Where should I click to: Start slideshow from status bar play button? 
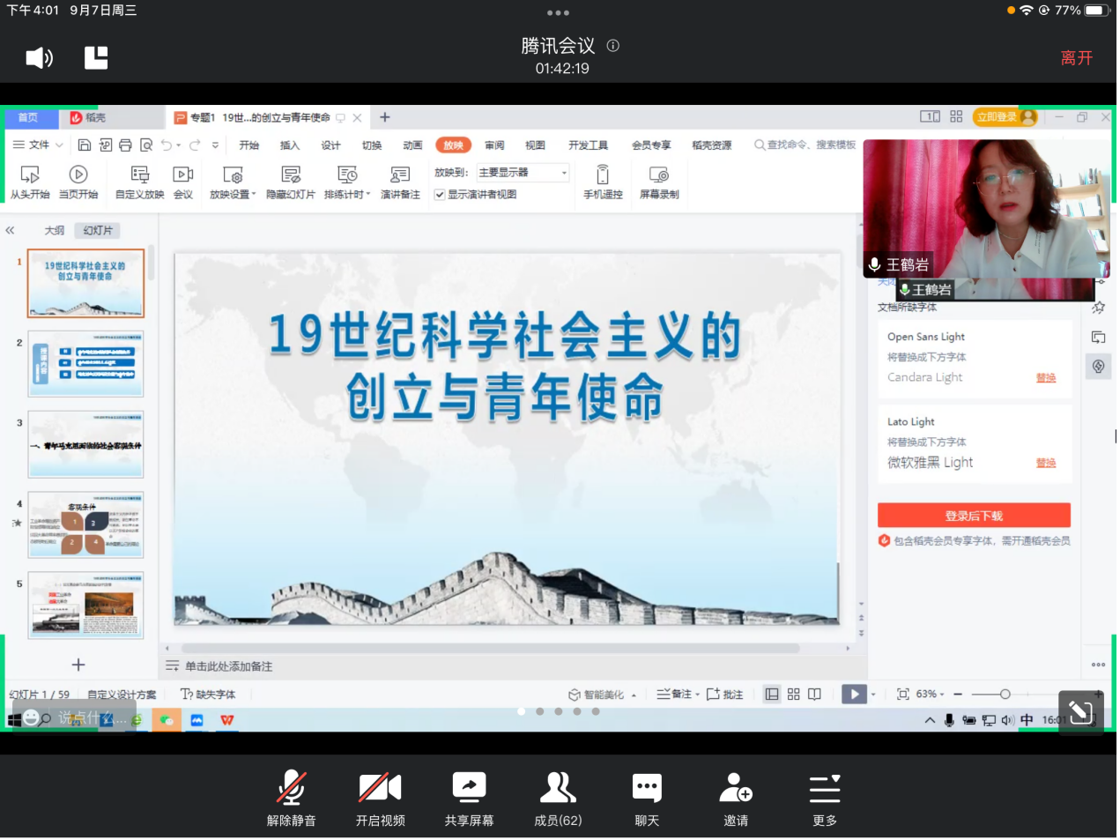854,695
